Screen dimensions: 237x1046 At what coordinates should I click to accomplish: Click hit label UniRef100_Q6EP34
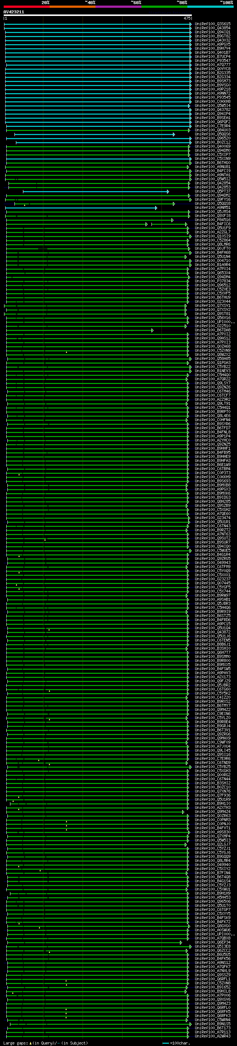coord(213,943)
